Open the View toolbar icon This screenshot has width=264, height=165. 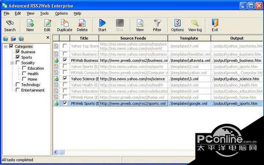click(140, 23)
